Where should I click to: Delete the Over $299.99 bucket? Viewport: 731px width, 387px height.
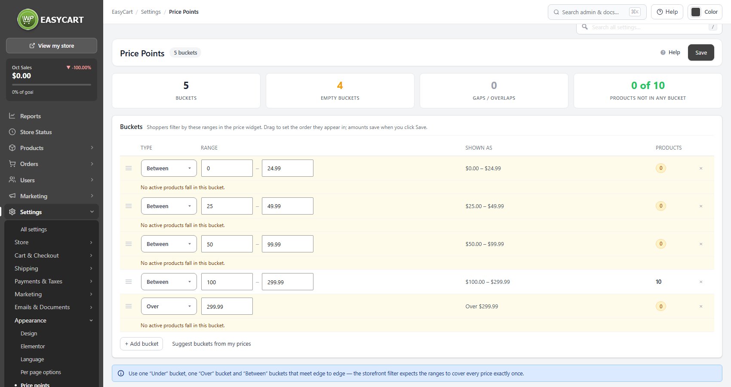coord(701,307)
